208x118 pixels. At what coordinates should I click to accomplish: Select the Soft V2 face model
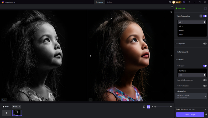192,26
